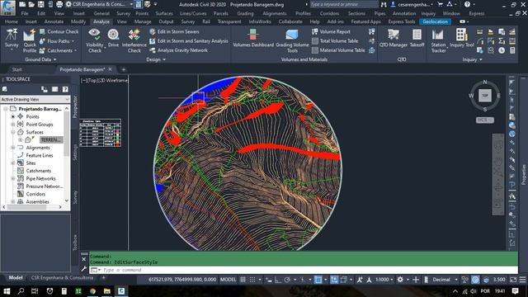Expand the Pipe Networks tree node
The height and width of the screenshot is (297, 528).
pos(13,178)
